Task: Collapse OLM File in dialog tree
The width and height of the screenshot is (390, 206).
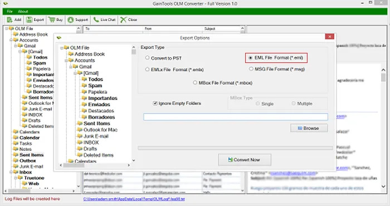Action: pos(62,48)
